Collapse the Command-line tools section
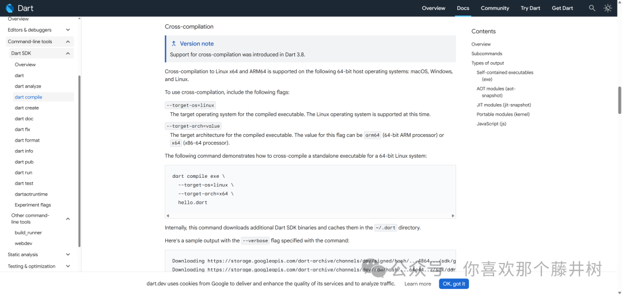The image size is (622, 294). (x=68, y=41)
